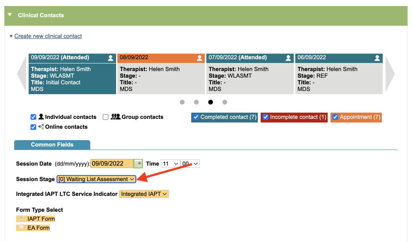
Task: Uncheck Online contacts checkbox
Action: pos(33,127)
